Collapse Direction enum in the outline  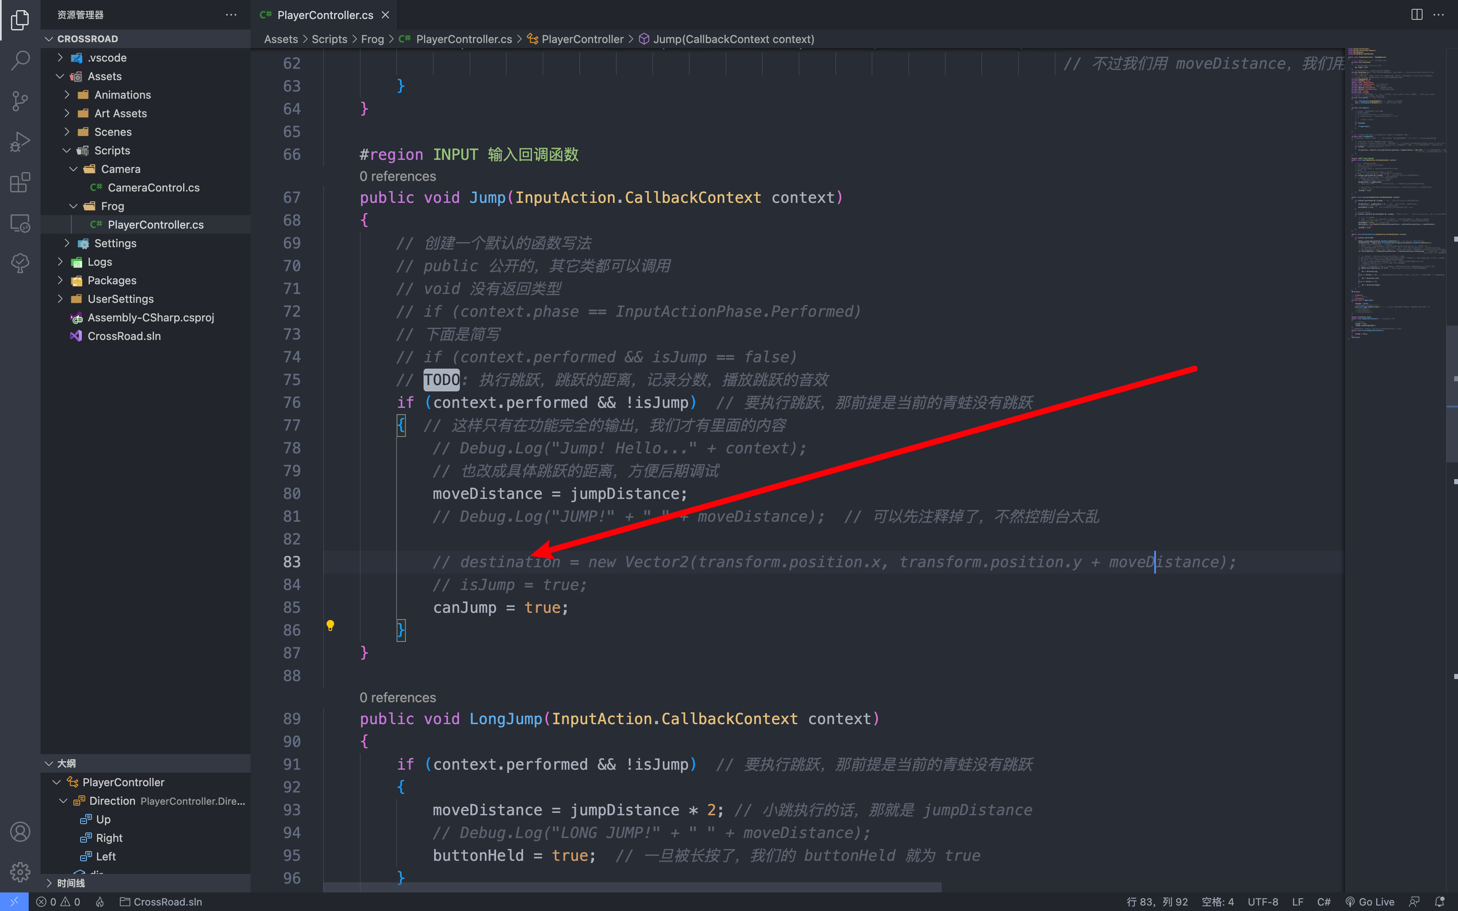(145, 801)
